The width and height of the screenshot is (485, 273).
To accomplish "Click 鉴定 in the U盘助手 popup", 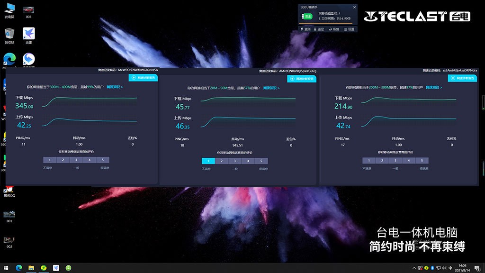I will pos(319,29).
